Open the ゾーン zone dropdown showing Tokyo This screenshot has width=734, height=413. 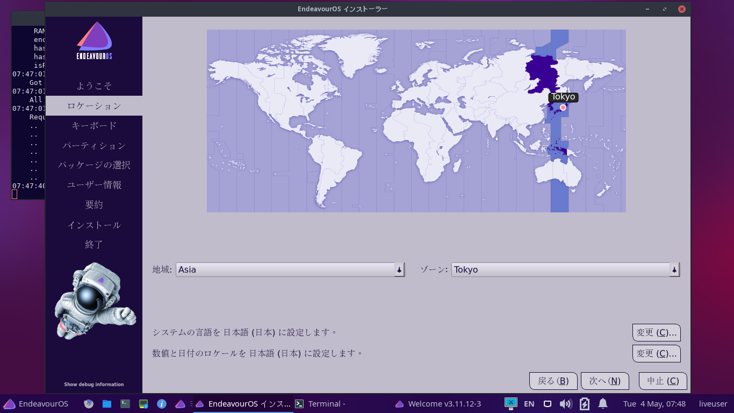(566, 270)
